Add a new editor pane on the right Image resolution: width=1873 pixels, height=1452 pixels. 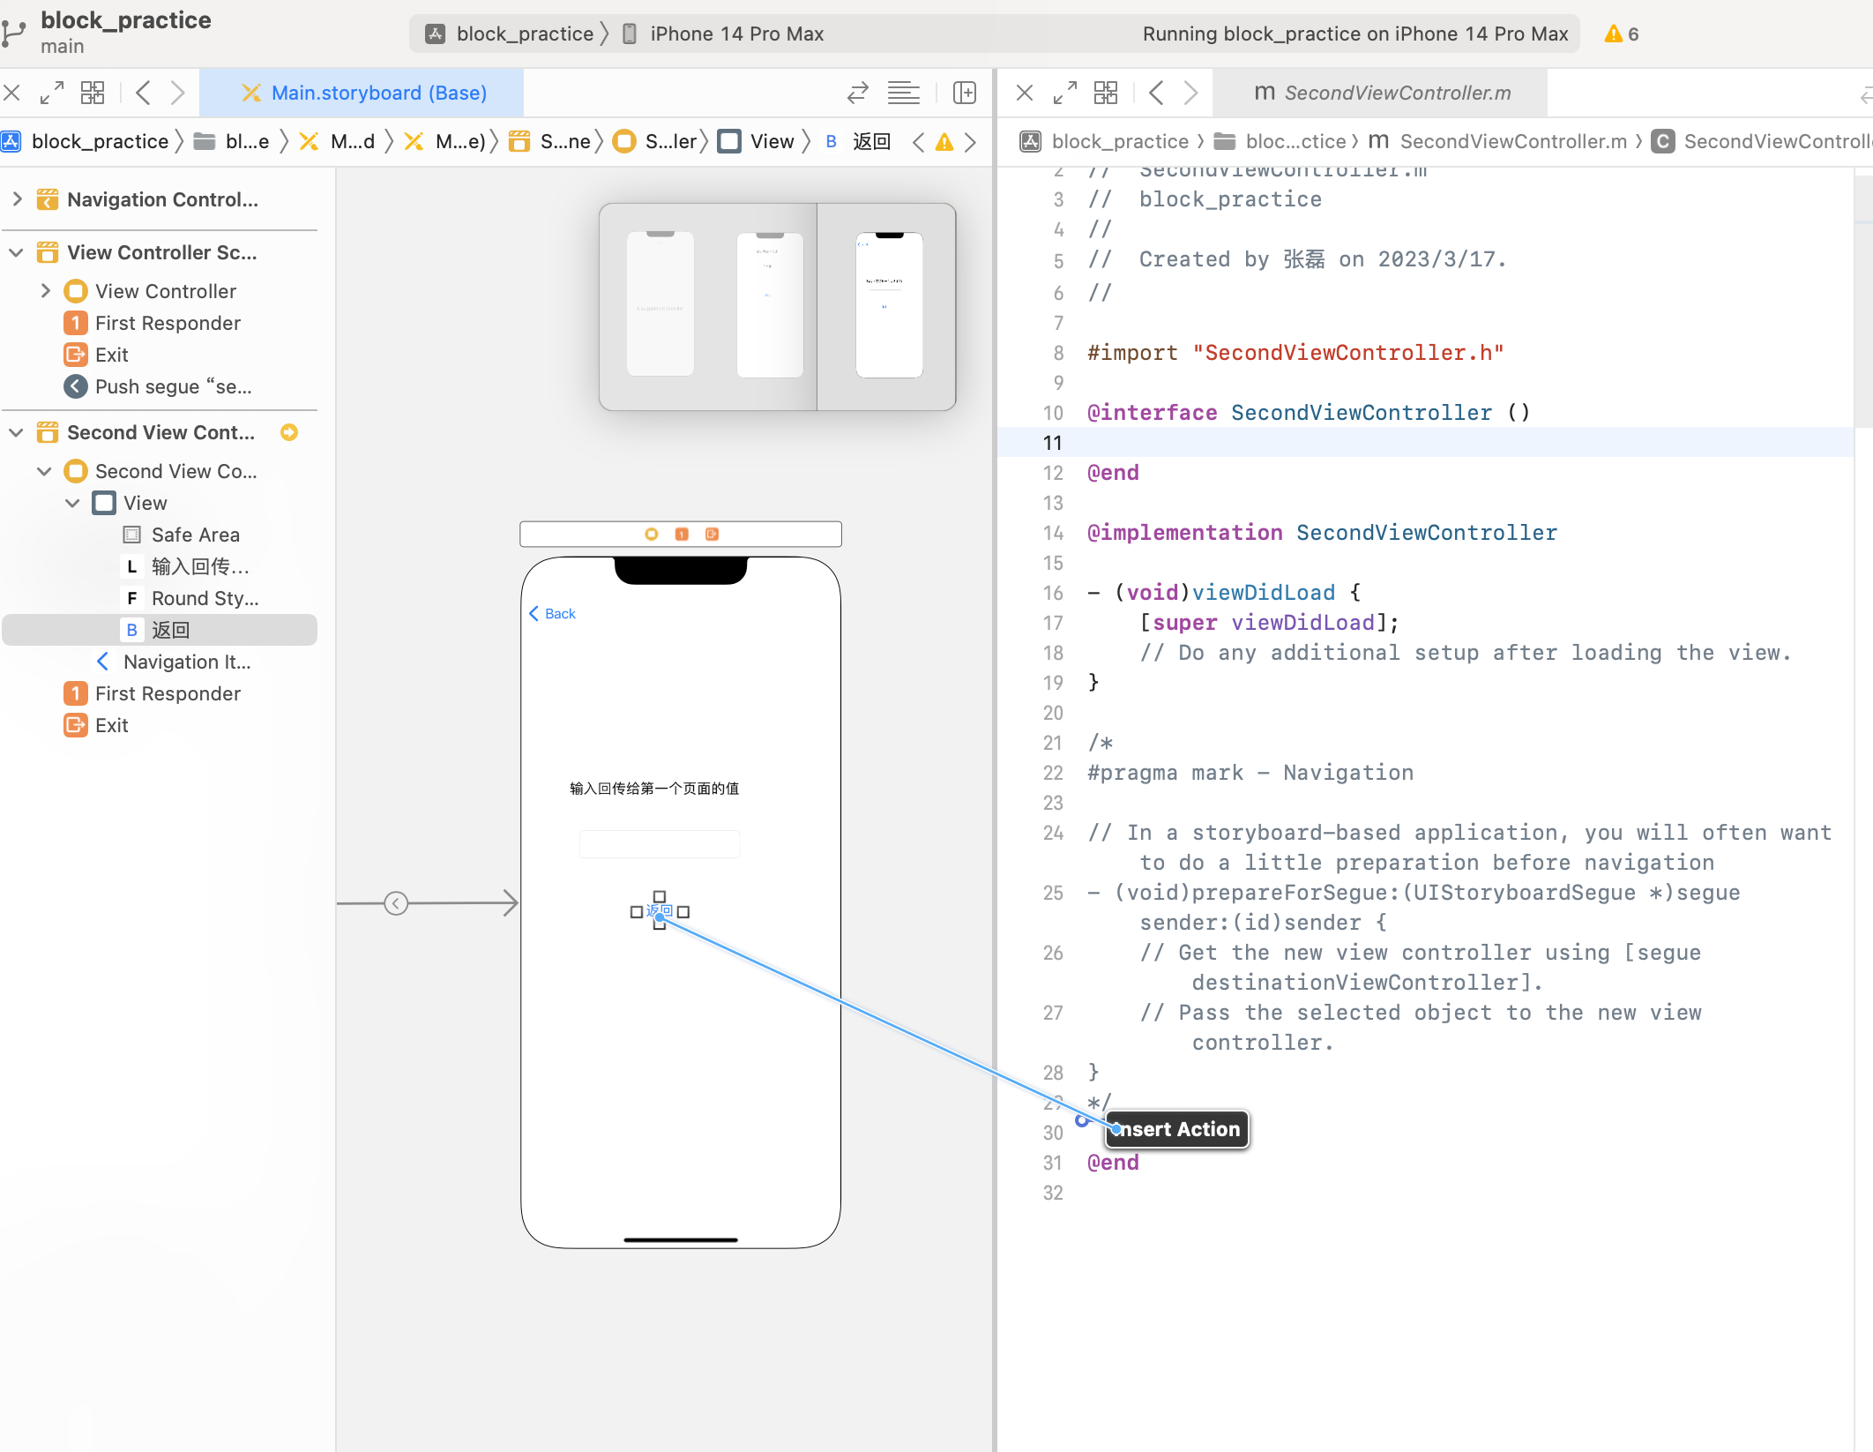tap(965, 93)
